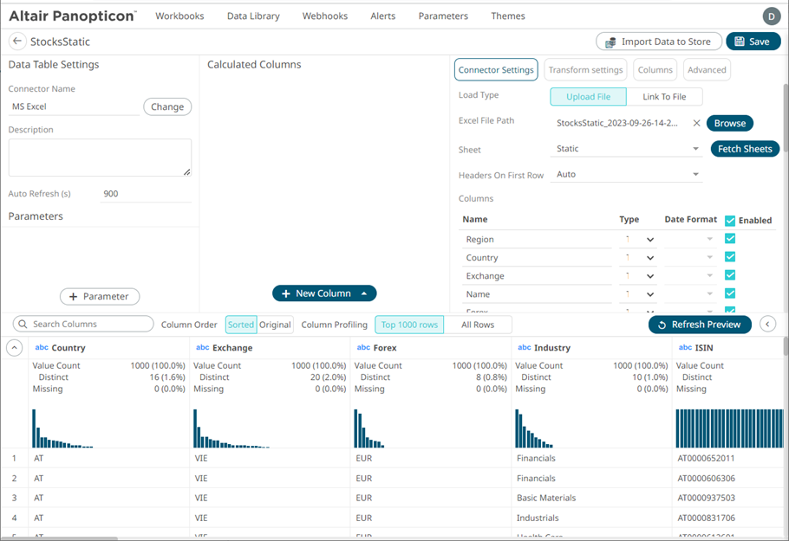Switch to the Transform settings tab
The width and height of the screenshot is (789, 541).
pyautogui.click(x=585, y=70)
